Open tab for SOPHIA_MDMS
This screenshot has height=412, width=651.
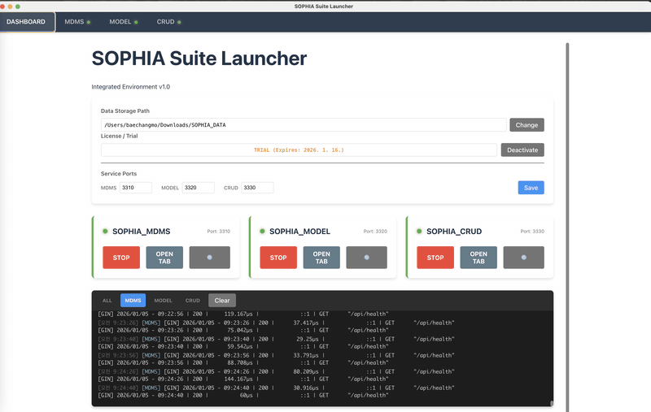tap(164, 258)
